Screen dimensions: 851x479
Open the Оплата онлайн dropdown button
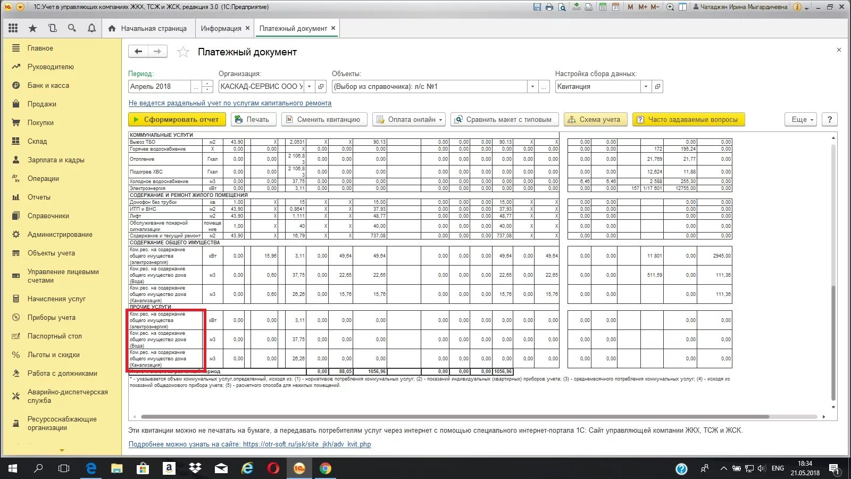pyautogui.click(x=409, y=119)
